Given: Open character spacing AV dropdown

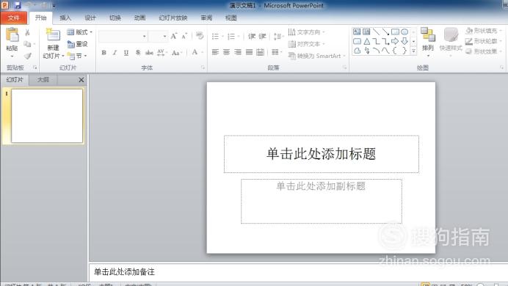Looking at the screenshot, I should 162,52.
